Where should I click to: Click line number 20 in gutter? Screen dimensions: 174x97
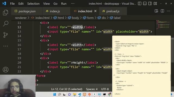19,63
